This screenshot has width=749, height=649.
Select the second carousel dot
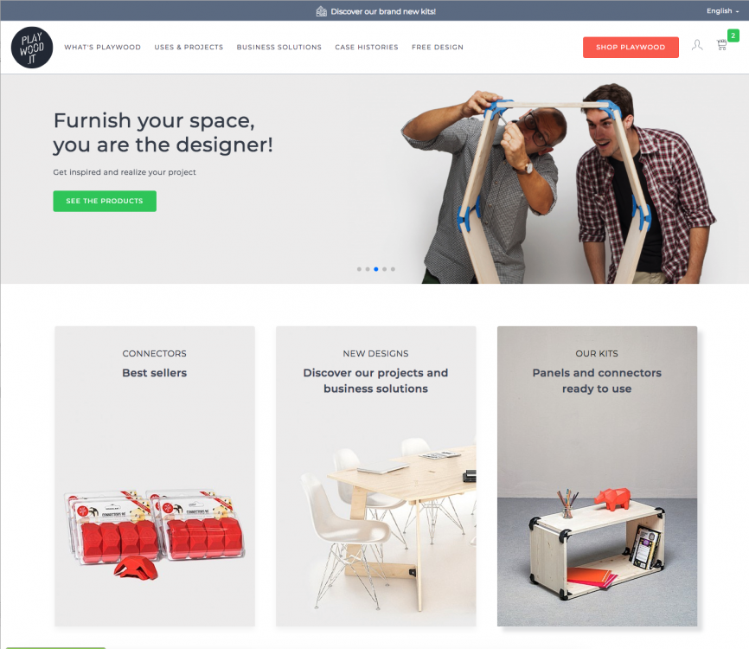point(368,269)
